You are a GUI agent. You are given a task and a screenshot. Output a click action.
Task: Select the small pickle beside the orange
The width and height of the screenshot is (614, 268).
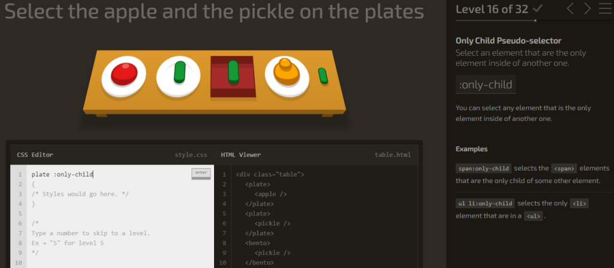point(323,75)
